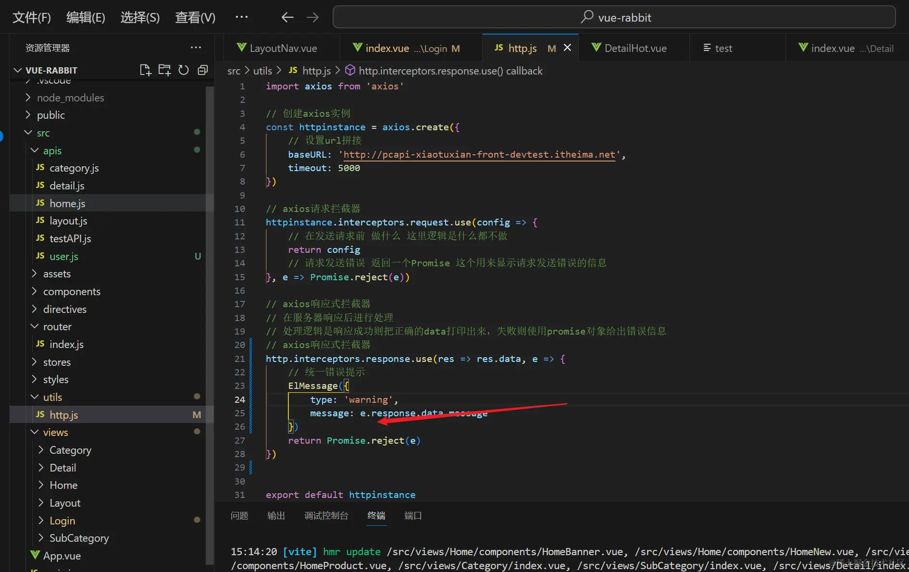Open explorer panel more actions menu

[196, 48]
